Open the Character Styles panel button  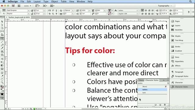tap(182, 87)
